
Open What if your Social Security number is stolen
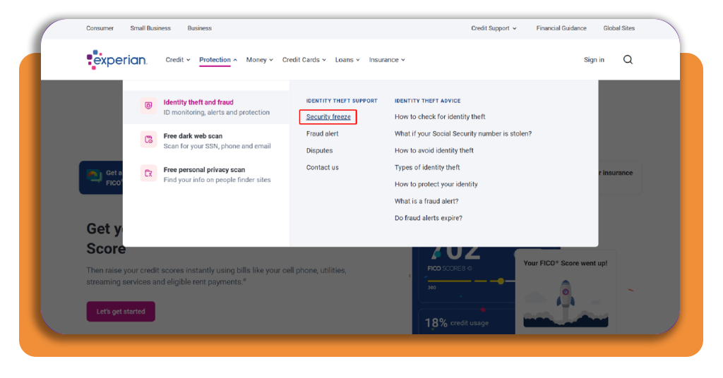463,133
